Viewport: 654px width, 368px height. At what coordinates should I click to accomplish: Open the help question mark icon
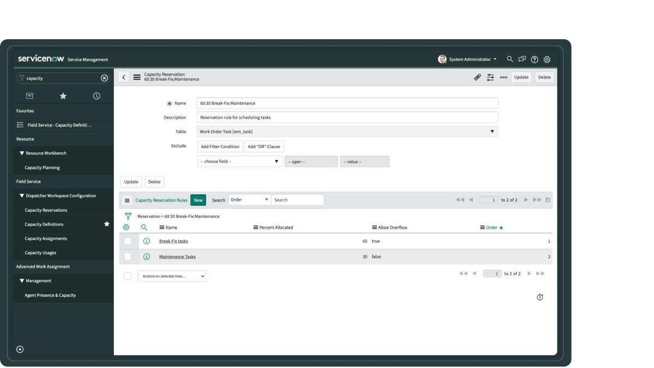click(535, 59)
